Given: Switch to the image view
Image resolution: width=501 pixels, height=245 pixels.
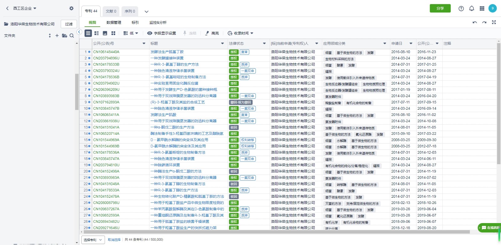Looking at the screenshot, I should pos(105,33).
